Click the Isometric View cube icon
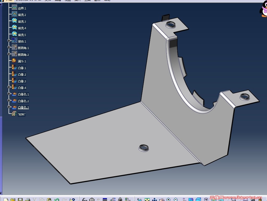The width and height of the screenshot is (267, 201). (198, 199)
